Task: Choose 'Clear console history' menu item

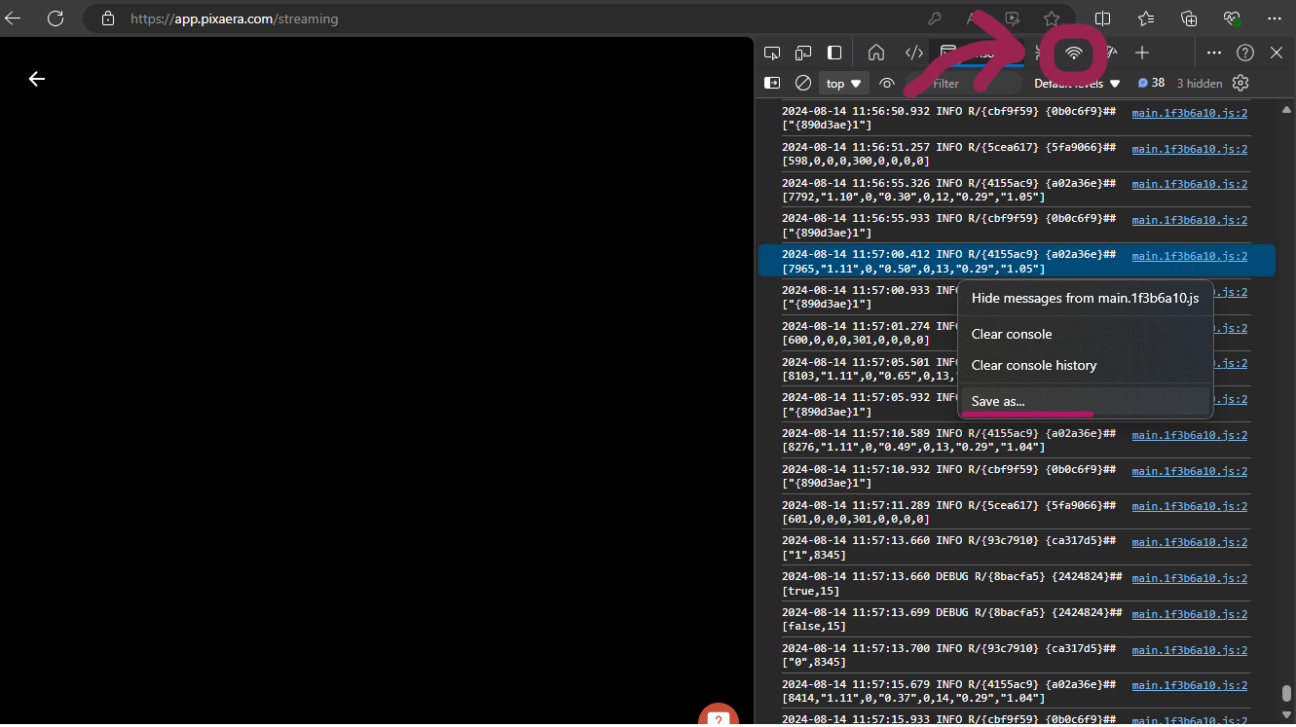Action: coord(1034,365)
